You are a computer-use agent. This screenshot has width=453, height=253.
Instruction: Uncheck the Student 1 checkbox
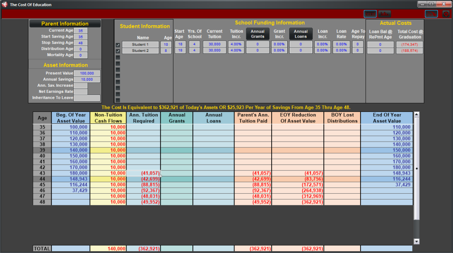(118, 45)
